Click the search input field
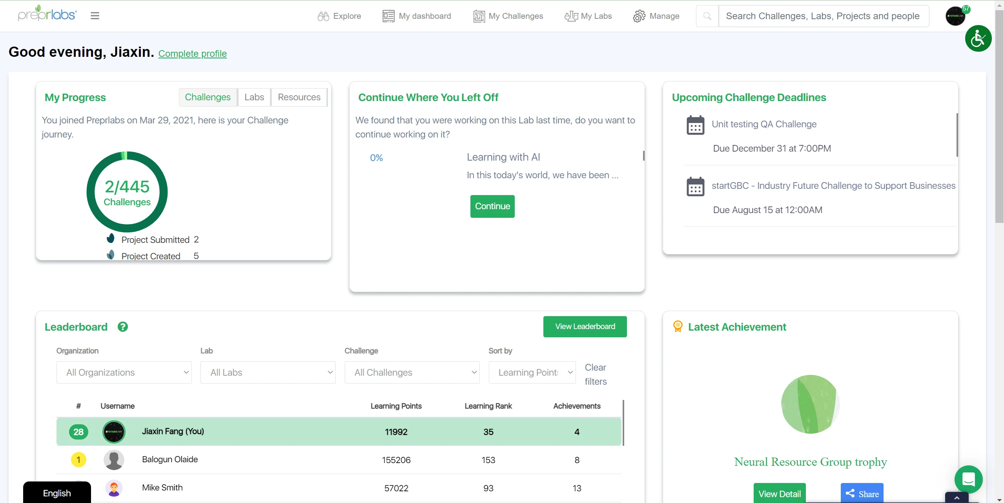Image resolution: width=1004 pixels, height=503 pixels. (822, 15)
